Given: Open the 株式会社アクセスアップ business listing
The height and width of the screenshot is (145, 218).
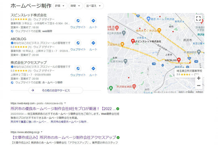Looking at the screenshot, I should (29, 62).
